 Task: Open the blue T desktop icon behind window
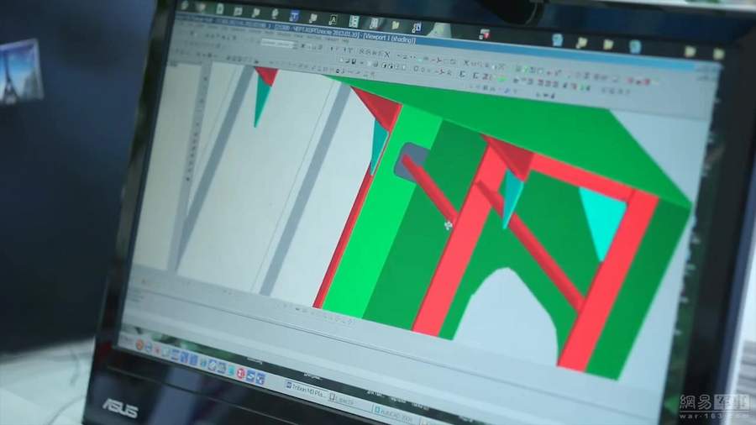pyautogui.click(x=294, y=16)
